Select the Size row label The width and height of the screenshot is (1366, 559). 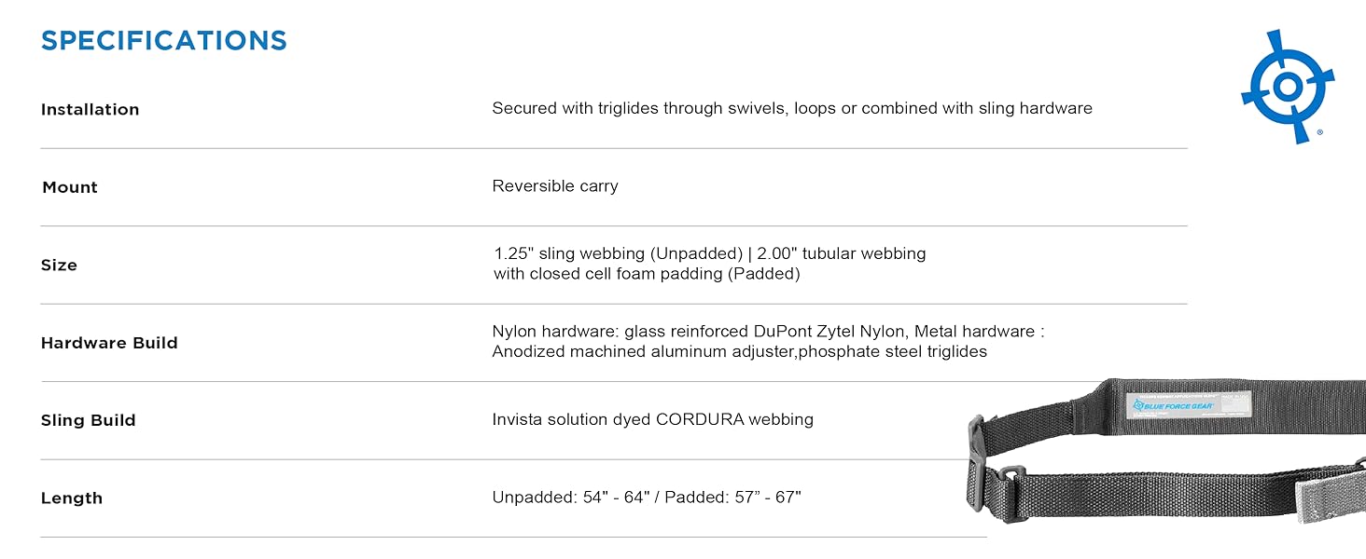[59, 266]
